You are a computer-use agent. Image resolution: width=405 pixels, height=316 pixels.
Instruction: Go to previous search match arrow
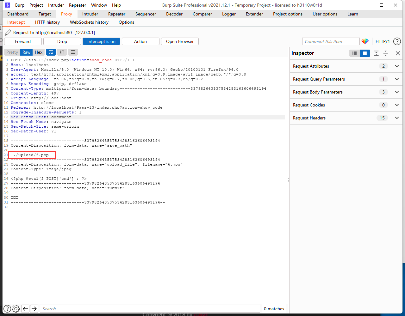coord(25,309)
